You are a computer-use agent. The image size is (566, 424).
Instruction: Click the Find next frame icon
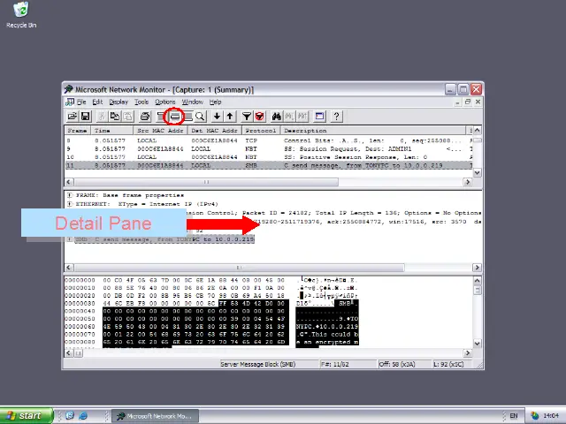pyautogui.click(x=289, y=116)
